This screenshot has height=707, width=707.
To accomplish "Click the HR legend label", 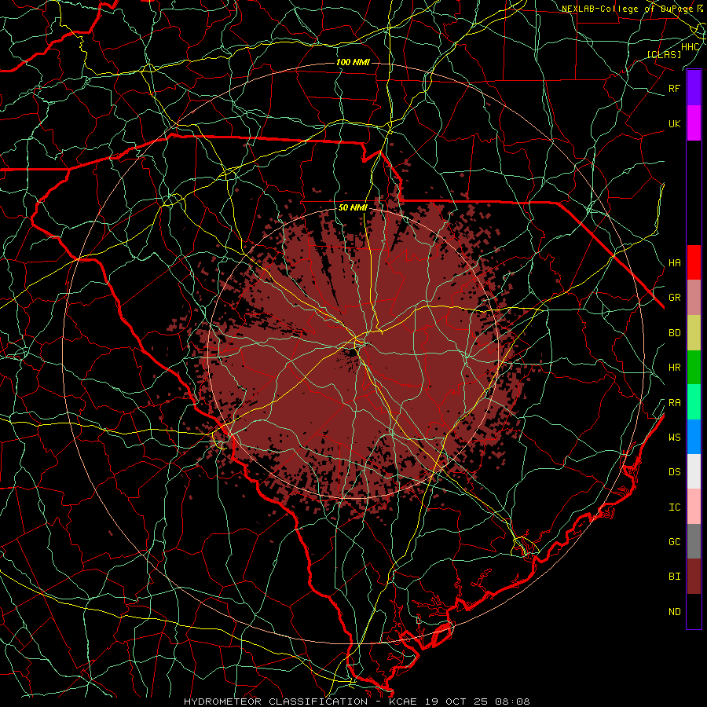I will click(x=674, y=368).
